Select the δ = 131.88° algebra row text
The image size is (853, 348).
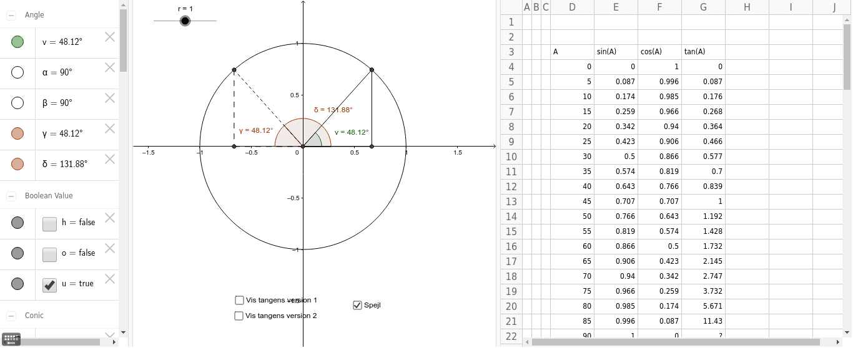(x=65, y=164)
